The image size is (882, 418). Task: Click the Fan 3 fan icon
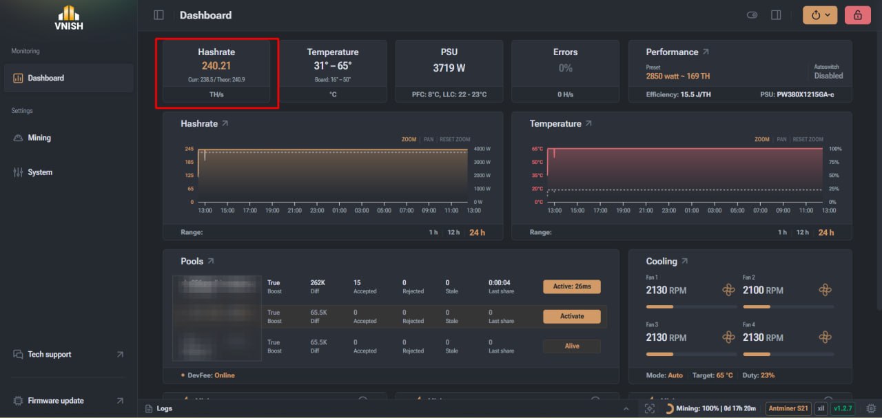point(728,337)
